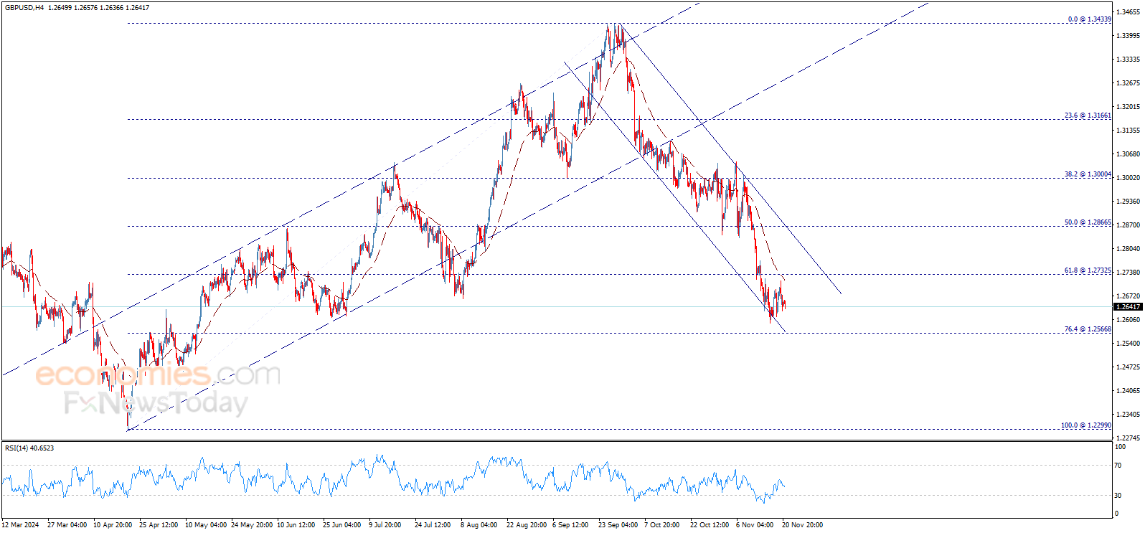Click time axis label 10 Jun 12:00
This screenshot has height=533, width=1145.
coord(296,525)
